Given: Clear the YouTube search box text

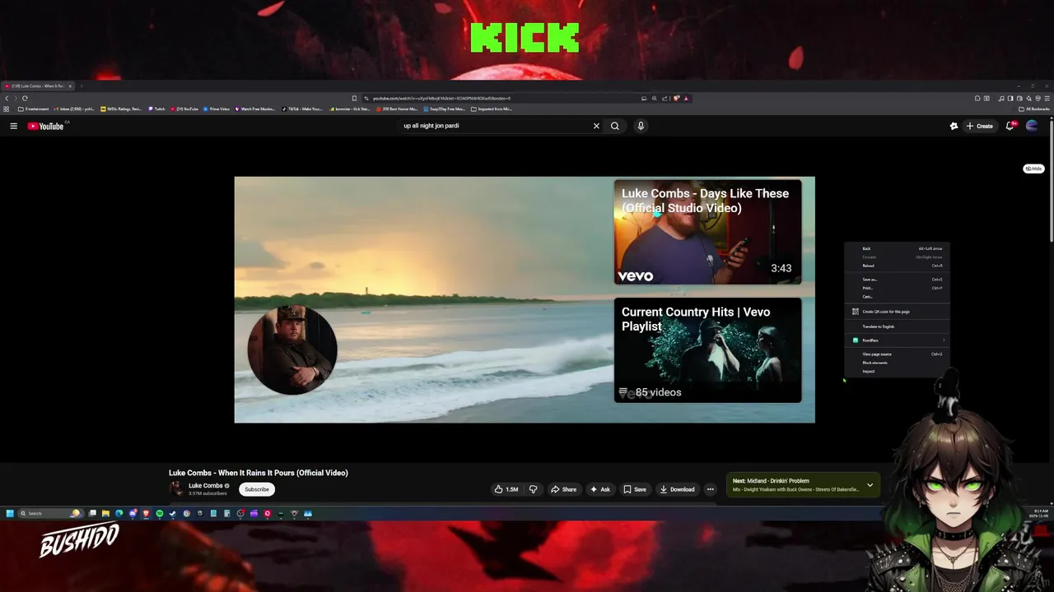Looking at the screenshot, I should tap(596, 126).
